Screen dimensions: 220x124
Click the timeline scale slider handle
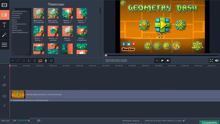click(x=29, y=121)
